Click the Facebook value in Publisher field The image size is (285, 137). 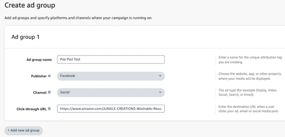click(68, 76)
